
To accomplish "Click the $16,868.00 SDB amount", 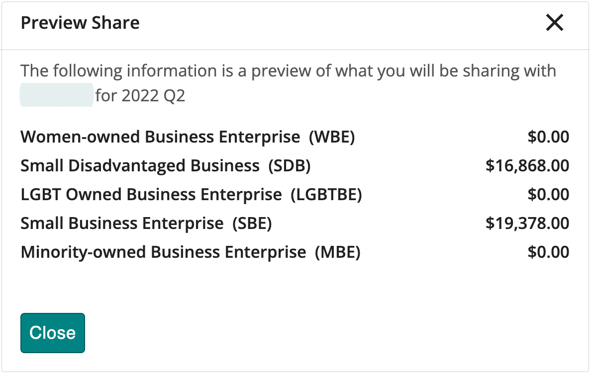I will (x=527, y=165).
